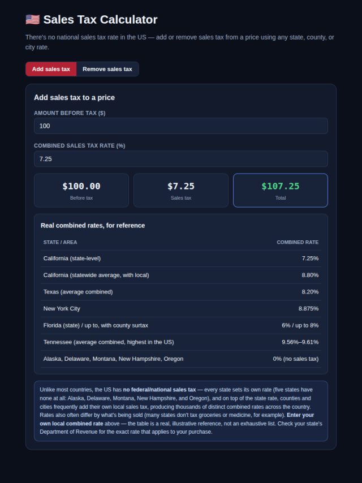This screenshot has width=362, height=483.
Task: Select Florida county surtax row
Action: pyautogui.click(x=181, y=325)
